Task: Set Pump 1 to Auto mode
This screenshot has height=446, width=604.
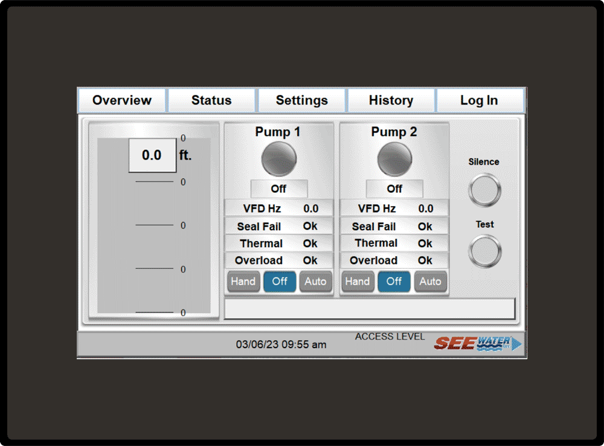Action: (x=315, y=282)
